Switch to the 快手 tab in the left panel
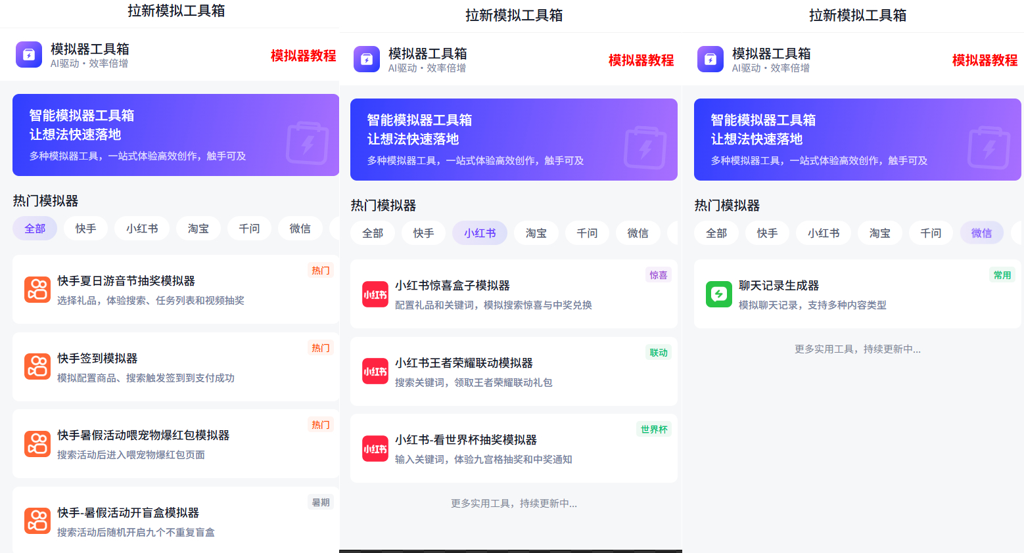 pos(85,229)
